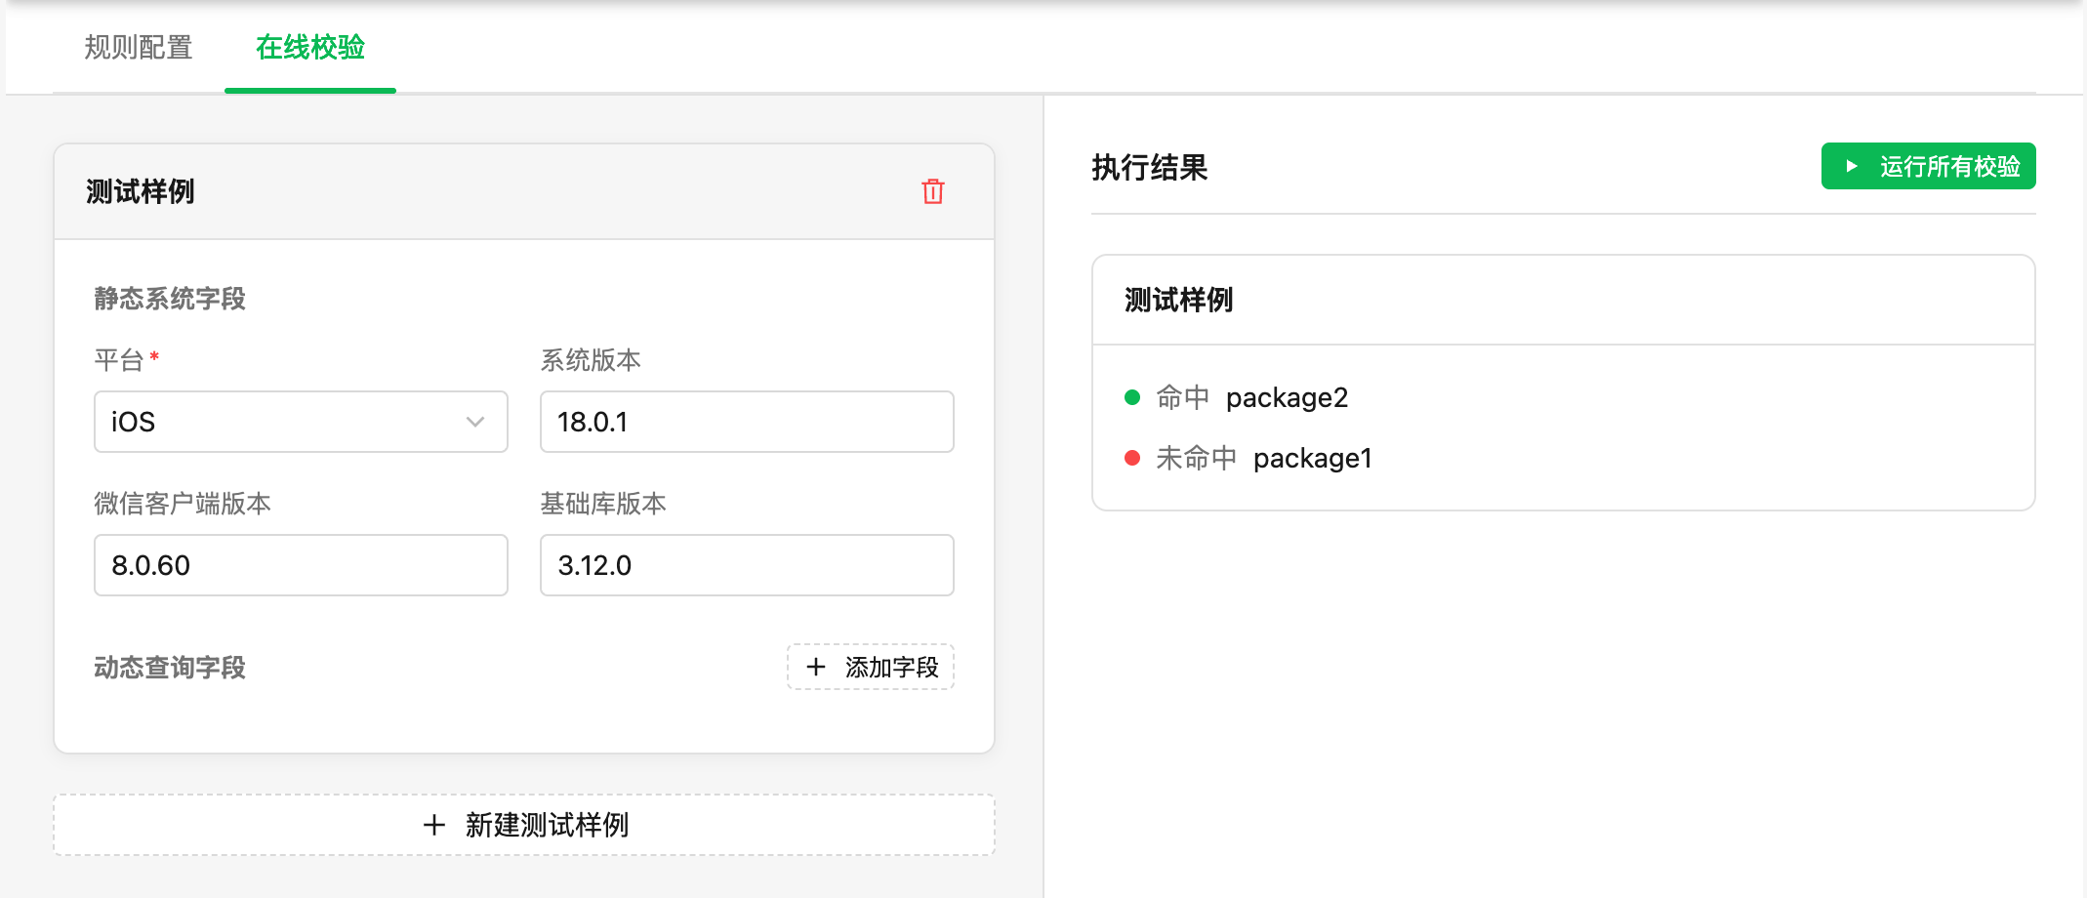
Task: Click the 平台 required field label
Action: click(126, 360)
